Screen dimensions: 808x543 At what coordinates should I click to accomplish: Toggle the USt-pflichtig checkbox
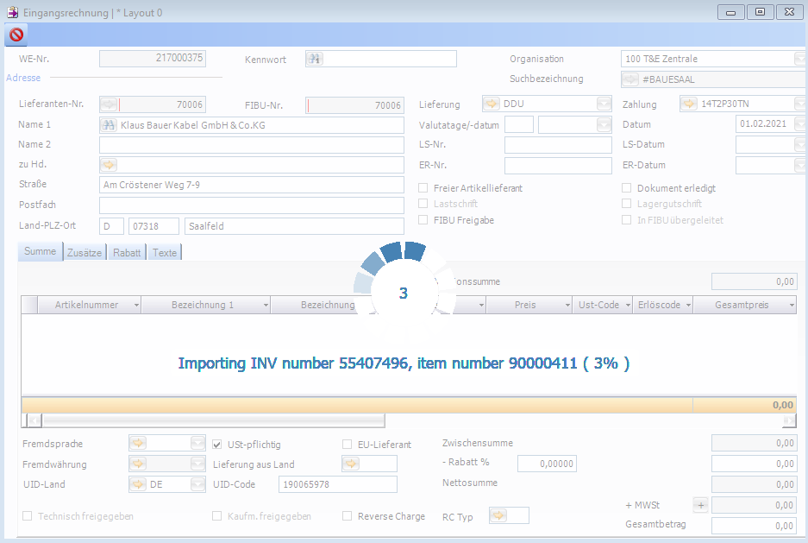pyautogui.click(x=218, y=445)
